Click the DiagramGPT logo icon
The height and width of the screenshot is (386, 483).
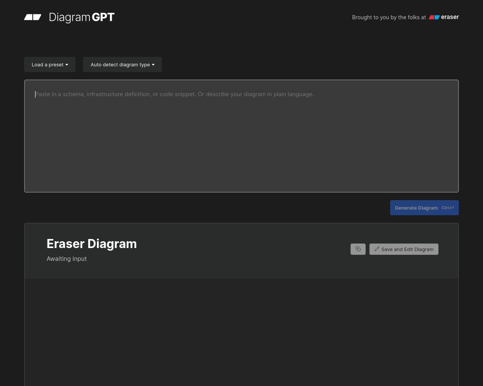[x=32, y=17]
